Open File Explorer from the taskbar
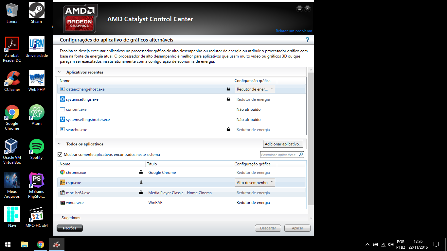 [x=24, y=244]
